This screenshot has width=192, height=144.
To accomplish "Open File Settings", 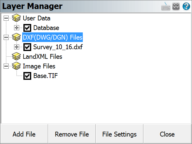I will tap(119, 134).
